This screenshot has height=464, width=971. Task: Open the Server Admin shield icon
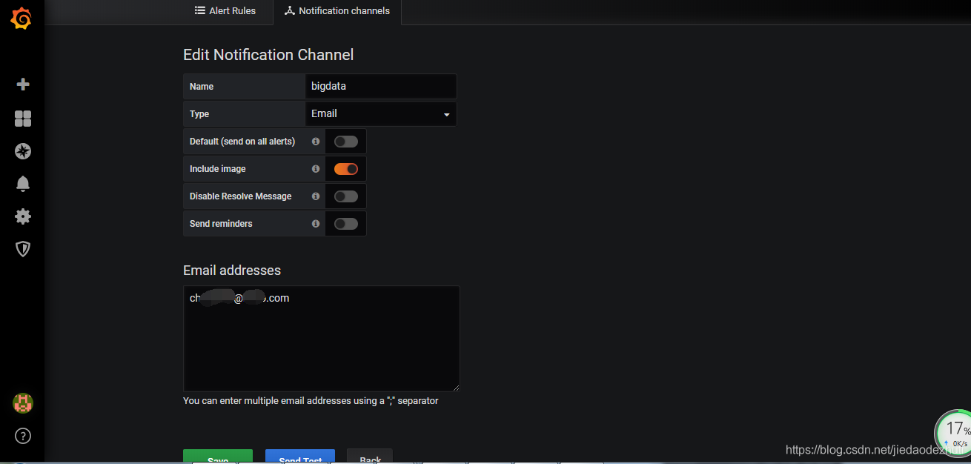coord(23,249)
